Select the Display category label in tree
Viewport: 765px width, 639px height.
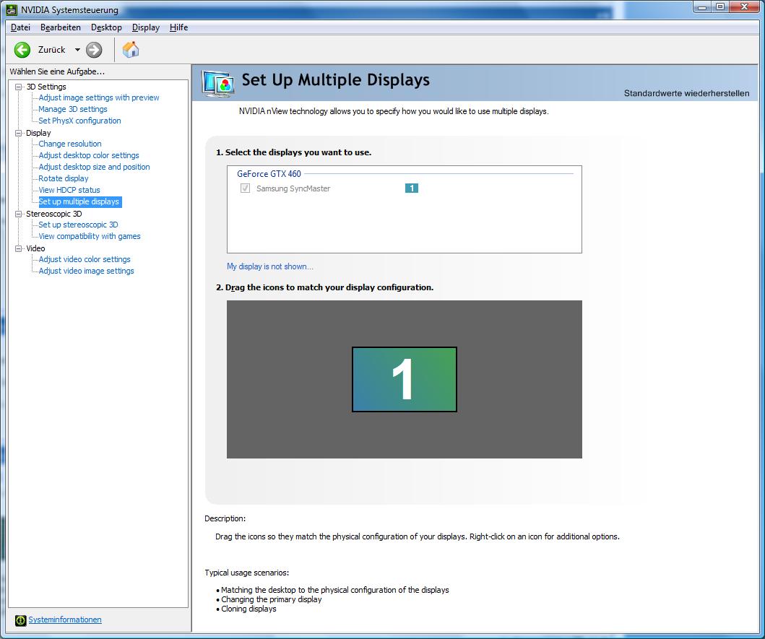38,133
